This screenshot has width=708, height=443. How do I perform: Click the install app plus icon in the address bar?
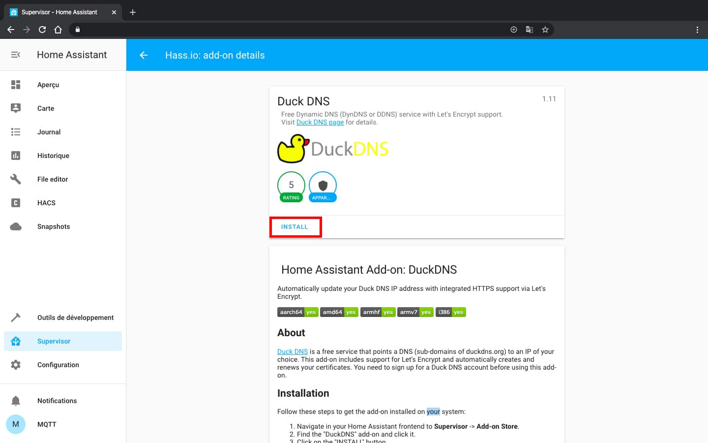tap(514, 30)
